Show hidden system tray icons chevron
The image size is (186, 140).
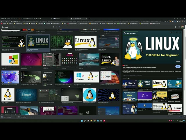click(168, 121)
